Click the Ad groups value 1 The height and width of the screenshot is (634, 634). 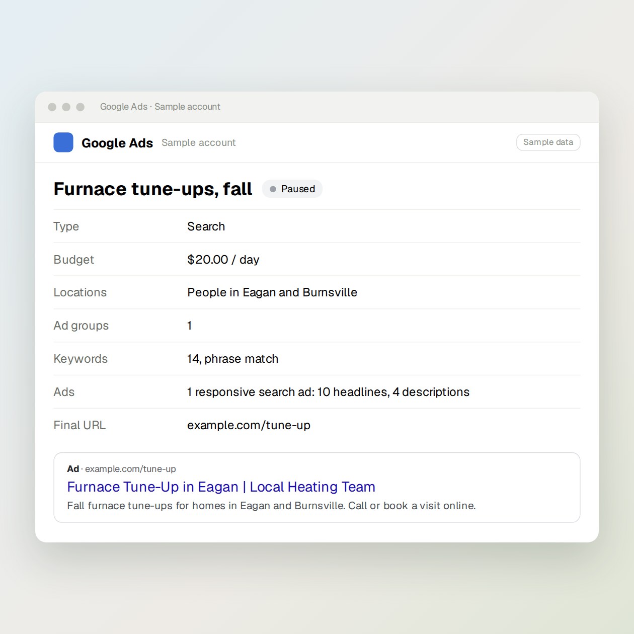(x=189, y=326)
